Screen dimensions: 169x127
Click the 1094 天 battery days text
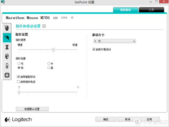click(67, 18)
